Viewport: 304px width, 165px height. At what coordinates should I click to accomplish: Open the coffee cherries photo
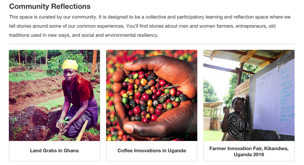coord(151,95)
